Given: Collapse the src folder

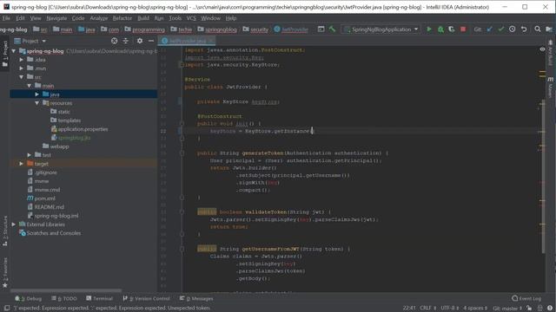Looking at the screenshot, I should coord(22,77).
